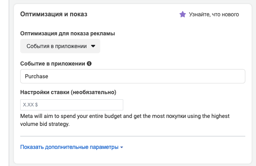Viewport: 256px width, 166px height.
Task: Click the blue caret after "Показать дополнительные параметры"
Action: tap(122, 147)
